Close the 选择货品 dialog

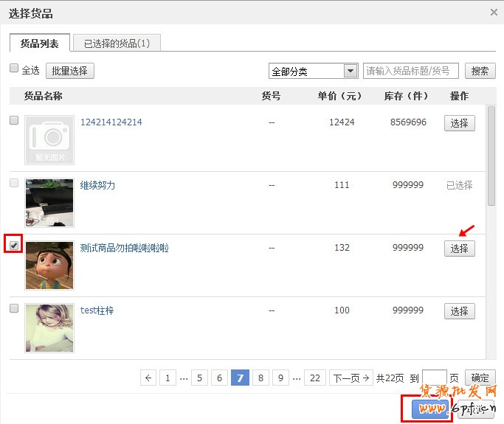coord(493,12)
